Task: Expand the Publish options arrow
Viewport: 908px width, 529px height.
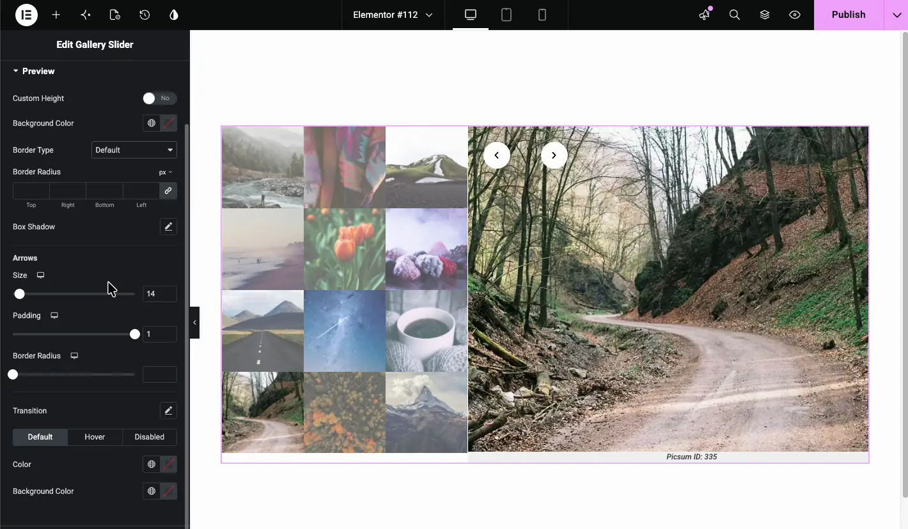Action: [x=895, y=15]
